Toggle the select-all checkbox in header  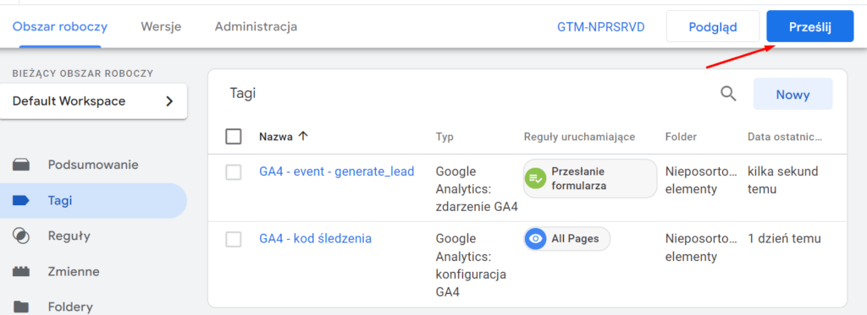pos(234,136)
